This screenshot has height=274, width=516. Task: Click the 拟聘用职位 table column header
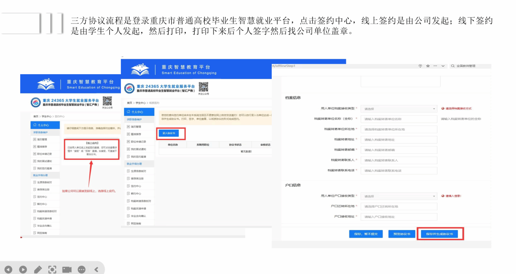203,144
